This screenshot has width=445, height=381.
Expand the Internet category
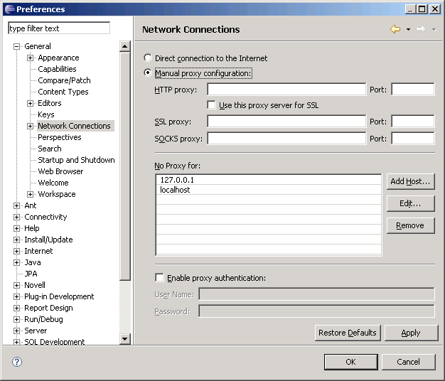click(17, 251)
